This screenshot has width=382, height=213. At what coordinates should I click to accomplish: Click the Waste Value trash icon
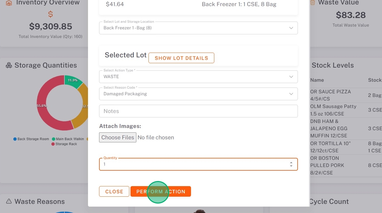coord(312,3)
